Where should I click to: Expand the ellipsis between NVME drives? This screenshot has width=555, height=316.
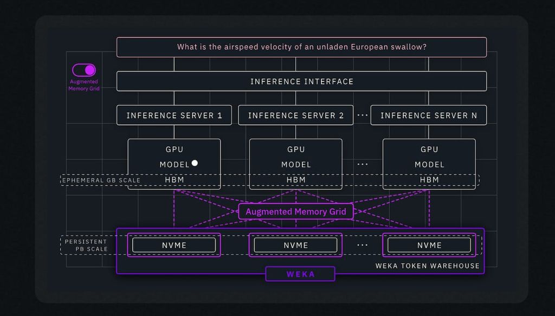pyautogui.click(x=362, y=245)
